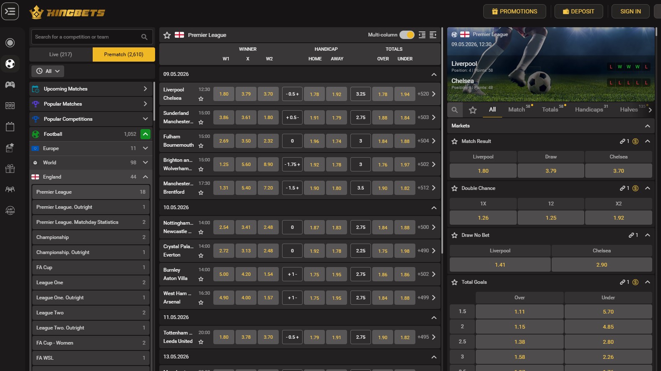Select Over 1.90 for Manchester vs Brentford
The image size is (661, 371).
pos(383,188)
